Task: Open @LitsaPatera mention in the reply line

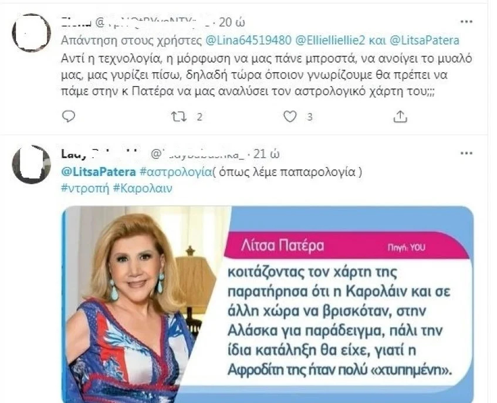Action: pyautogui.click(x=424, y=40)
